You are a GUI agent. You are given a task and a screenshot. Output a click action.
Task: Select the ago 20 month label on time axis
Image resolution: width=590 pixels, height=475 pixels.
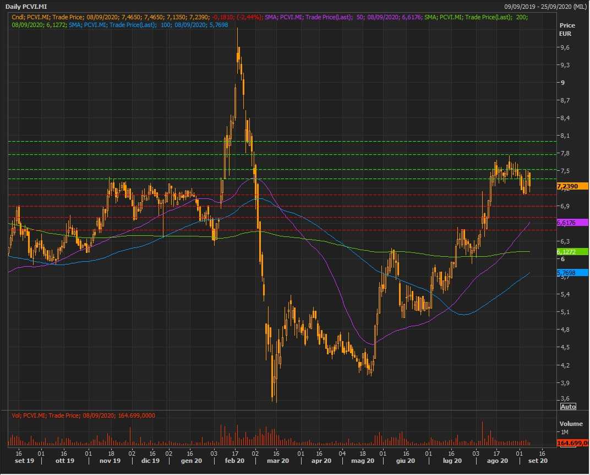[x=496, y=460]
